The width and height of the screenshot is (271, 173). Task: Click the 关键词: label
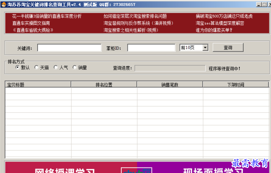(x=25, y=48)
